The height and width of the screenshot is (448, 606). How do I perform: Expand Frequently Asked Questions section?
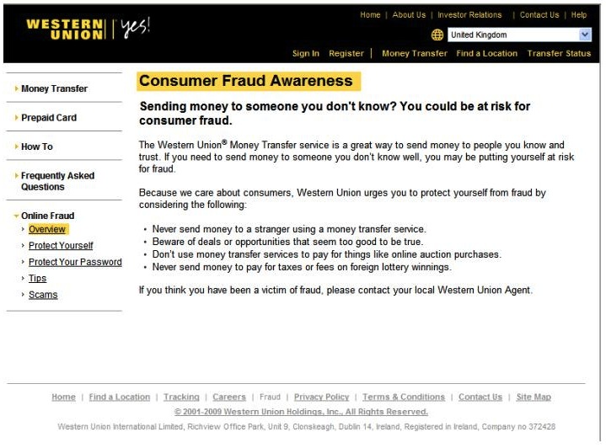click(57, 181)
